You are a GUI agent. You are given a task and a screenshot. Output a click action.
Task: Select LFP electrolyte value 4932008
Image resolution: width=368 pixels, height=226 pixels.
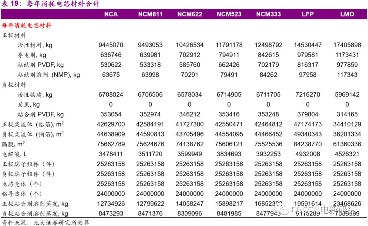click(308, 154)
